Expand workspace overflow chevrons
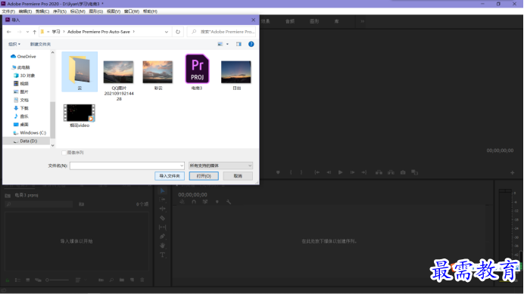Image resolution: width=524 pixels, height=294 pixels. tap(362, 21)
